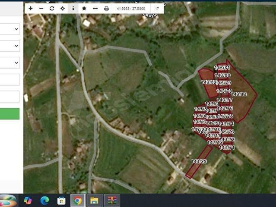Expand the second dropdown in side panel
Image resolution: width=276 pixels, height=207 pixels.
(x=10, y=46)
